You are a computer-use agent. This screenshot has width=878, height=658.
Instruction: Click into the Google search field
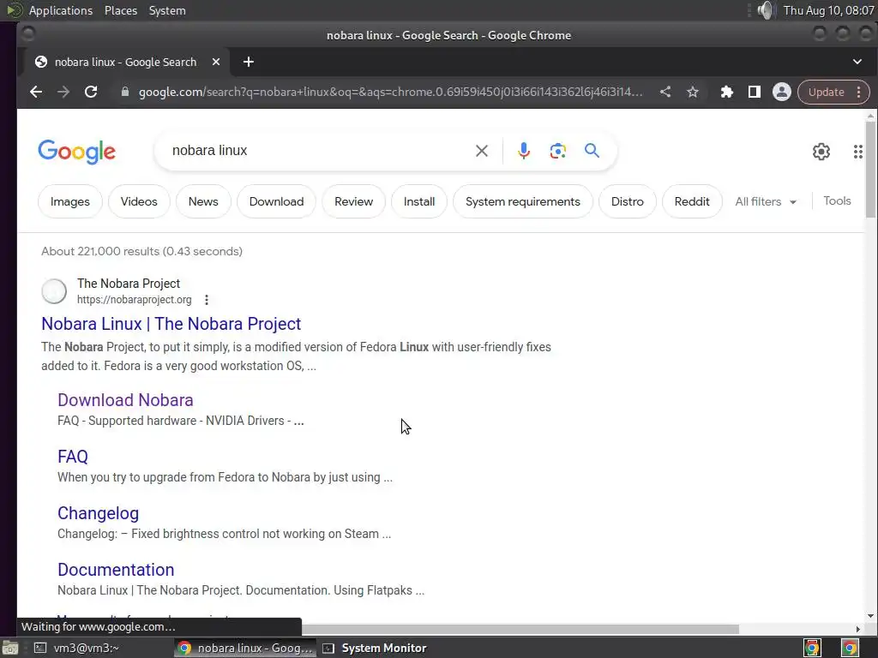pos(319,151)
